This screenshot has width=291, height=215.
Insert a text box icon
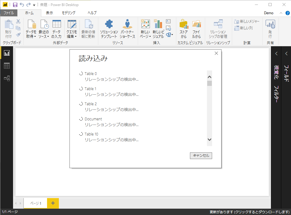tap(168, 21)
